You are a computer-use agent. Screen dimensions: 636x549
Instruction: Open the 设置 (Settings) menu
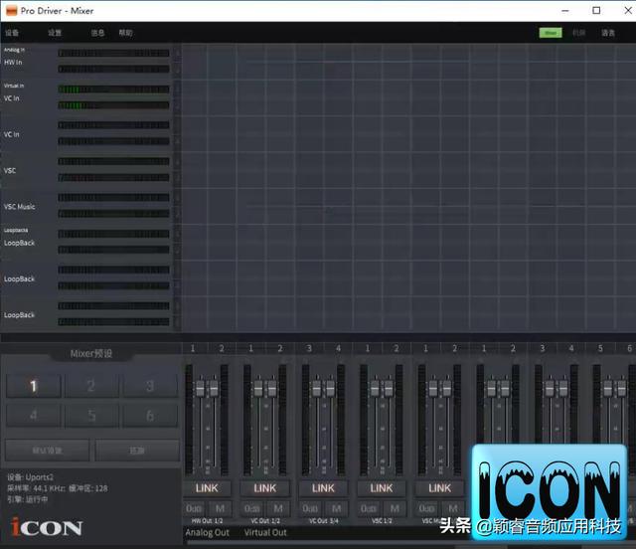click(x=55, y=33)
